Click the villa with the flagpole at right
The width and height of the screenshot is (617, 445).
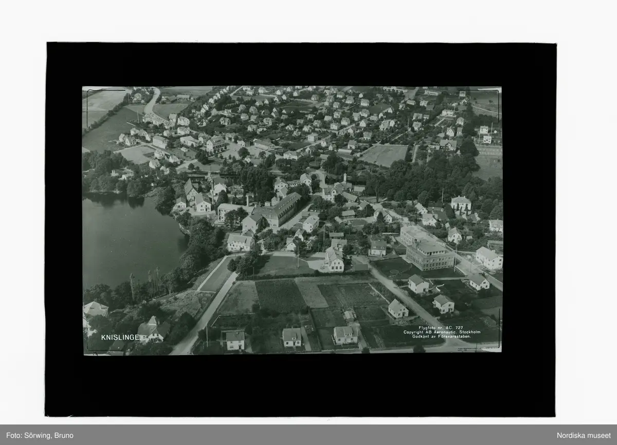[461, 204]
